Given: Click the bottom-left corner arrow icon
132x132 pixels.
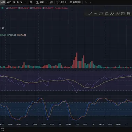Looking at the screenshot, I should click(x=2, y=129).
